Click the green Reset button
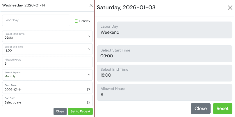Viewport: 235px width, 117px height. pyautogui.click(x=222, y=109)
